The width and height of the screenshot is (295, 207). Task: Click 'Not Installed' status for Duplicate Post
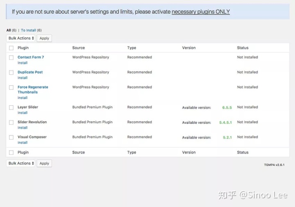(247, 72)
